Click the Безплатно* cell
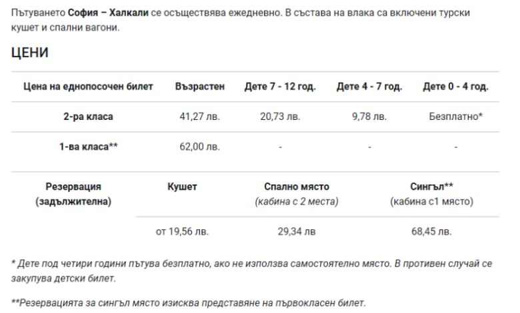This screenshot has height=313, width=520. pos(455,117)
